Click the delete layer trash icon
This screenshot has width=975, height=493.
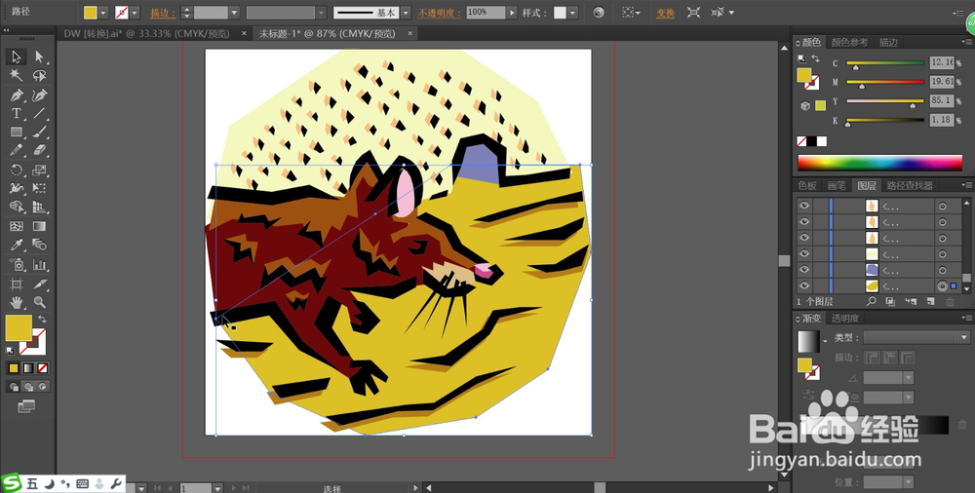tap(951, 302)
